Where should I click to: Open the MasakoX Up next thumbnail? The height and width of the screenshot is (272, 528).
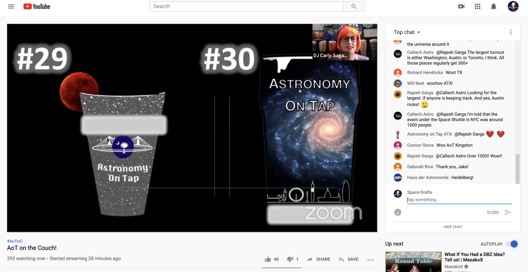coord(414,262)
